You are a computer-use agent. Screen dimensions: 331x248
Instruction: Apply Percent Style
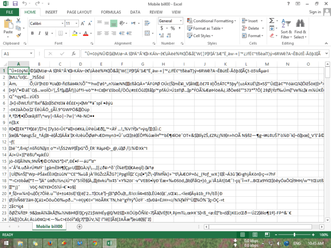click(173, 28)
